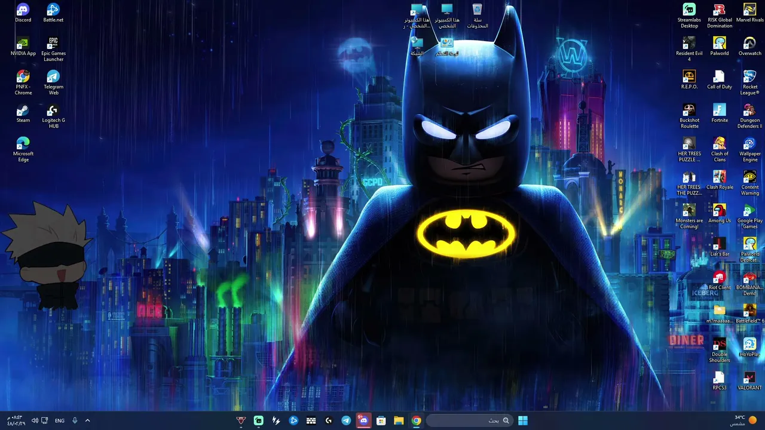Open Battle.net from the taskbar
765x430 pixels.
(293, 420)
